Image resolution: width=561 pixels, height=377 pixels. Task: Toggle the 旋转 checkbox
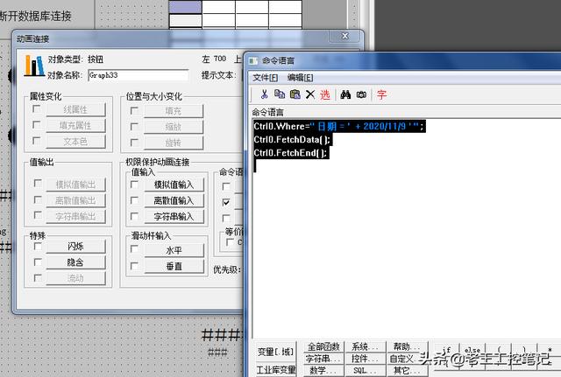pos(134,143)
